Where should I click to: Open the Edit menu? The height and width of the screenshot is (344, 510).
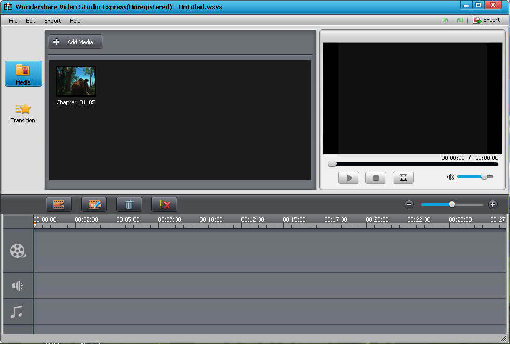pos(31,21)
